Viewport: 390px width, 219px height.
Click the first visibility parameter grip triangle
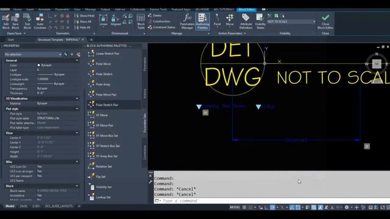[199, 107]
